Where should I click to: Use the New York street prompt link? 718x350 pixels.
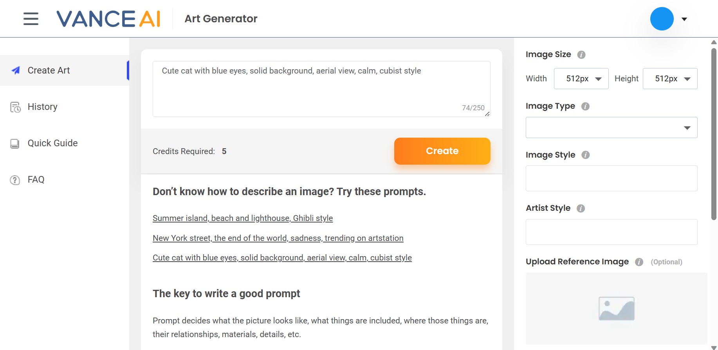278,238
